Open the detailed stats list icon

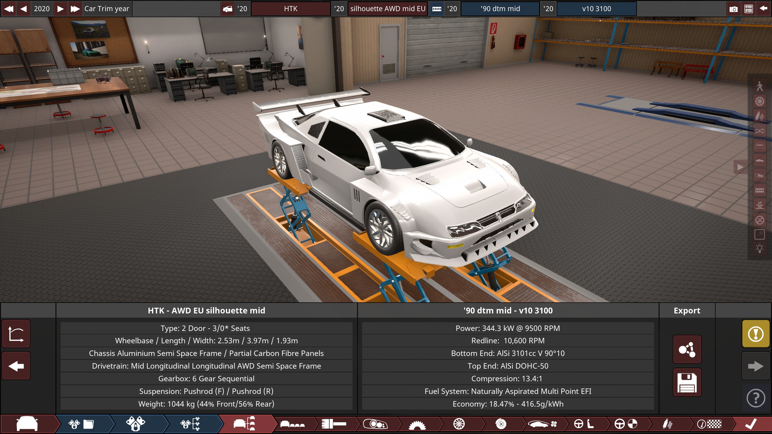point(748,9)
